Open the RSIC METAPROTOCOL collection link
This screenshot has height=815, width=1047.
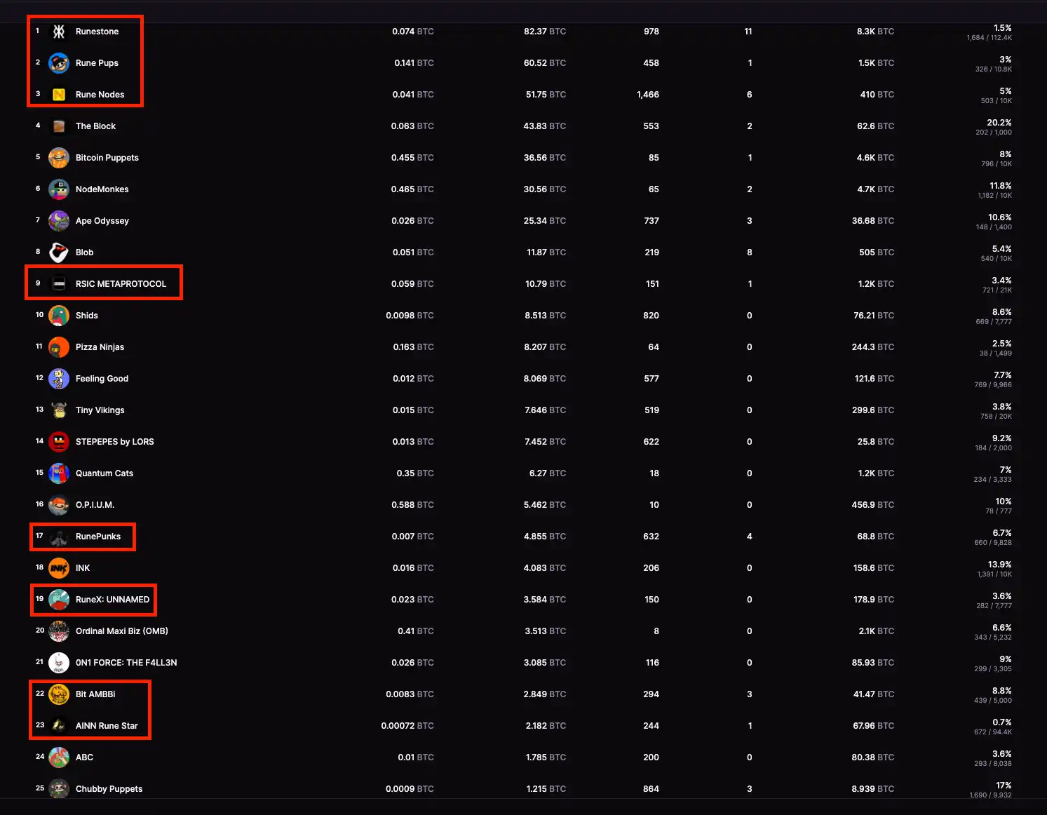point(121,284)
